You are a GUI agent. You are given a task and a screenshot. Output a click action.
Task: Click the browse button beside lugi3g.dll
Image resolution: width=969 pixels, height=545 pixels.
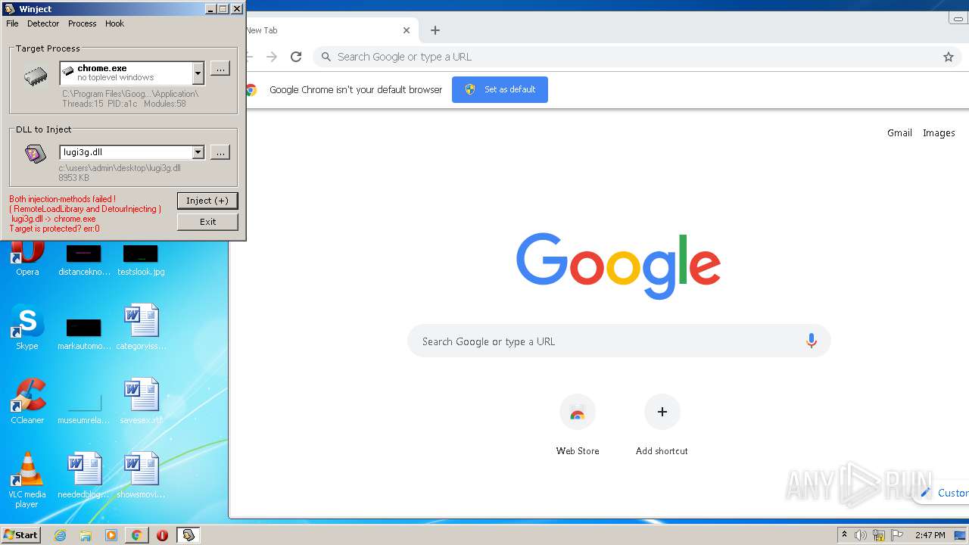click(x=220, y=152)
